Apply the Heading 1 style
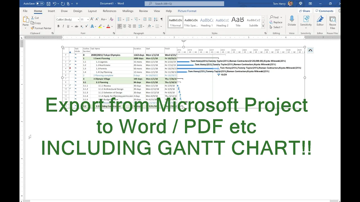Image resolution: width=360 pixels, height=202 pixels. (x=207, y=22)
